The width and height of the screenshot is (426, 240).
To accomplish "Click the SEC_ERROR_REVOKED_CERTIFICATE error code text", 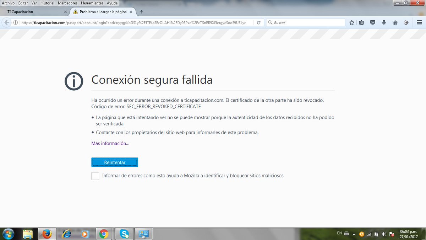I will tap(164, 106).
